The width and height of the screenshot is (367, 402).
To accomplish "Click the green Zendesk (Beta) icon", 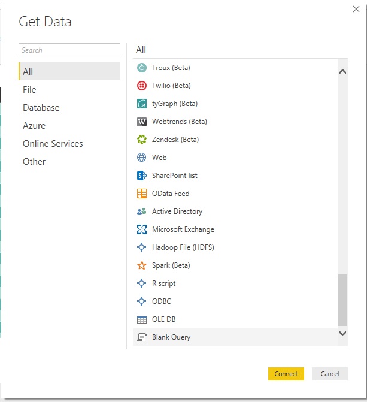I will pos(142,140).
